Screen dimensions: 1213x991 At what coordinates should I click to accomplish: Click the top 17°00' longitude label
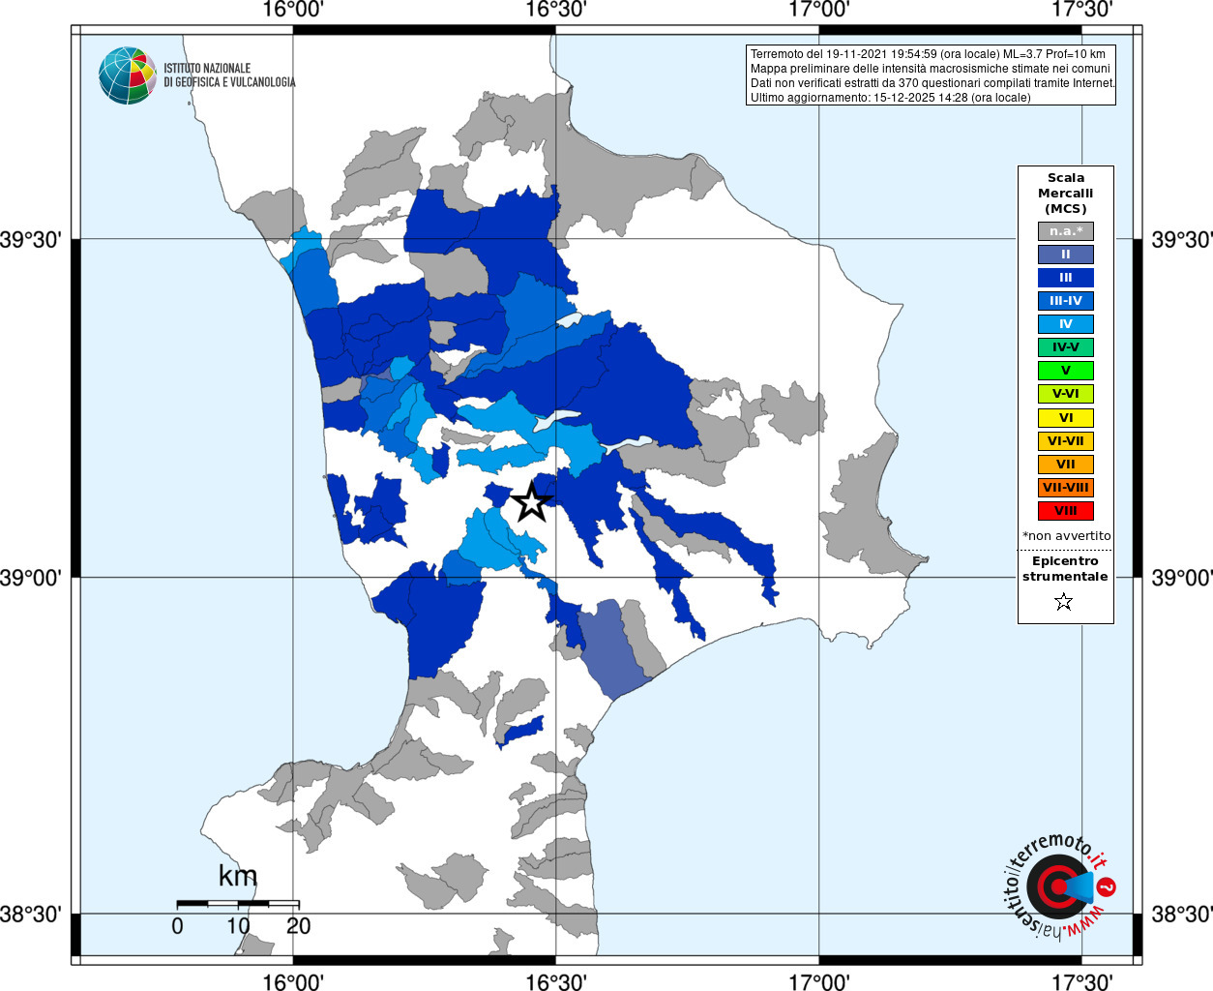click(x=819, y=10)
